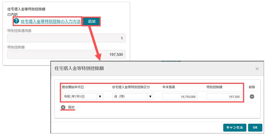Image resolution: width=266 pixels, height=136 pixels.
Task: Click the dialog 特別控除額 field 197,500
Action: click(224, 97)
